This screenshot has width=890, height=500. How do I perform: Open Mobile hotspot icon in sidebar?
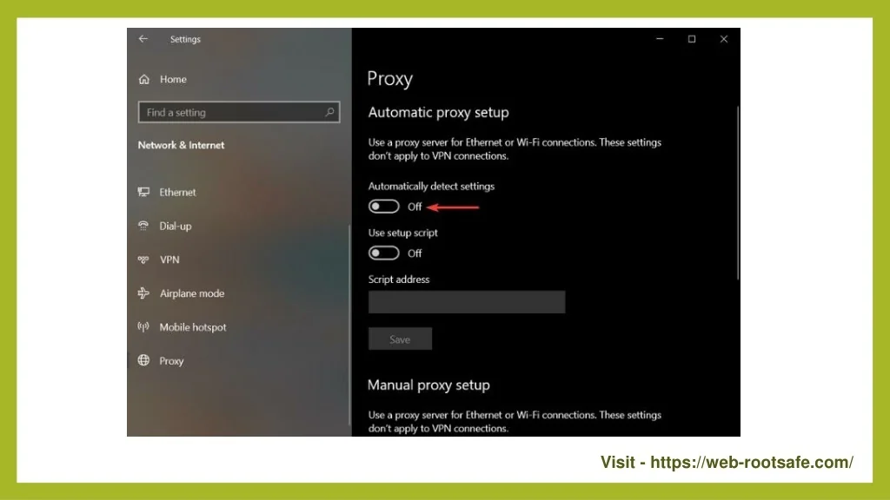(144, 327)
